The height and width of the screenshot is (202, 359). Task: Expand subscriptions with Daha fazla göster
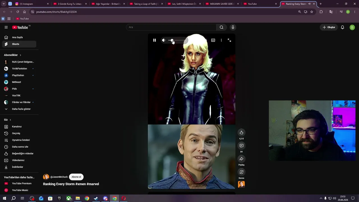coord(19,109)
